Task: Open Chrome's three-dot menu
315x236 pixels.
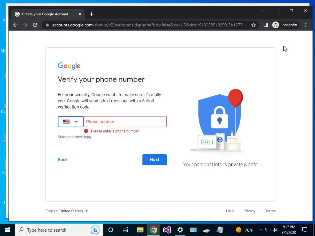Action: point(306,25)
